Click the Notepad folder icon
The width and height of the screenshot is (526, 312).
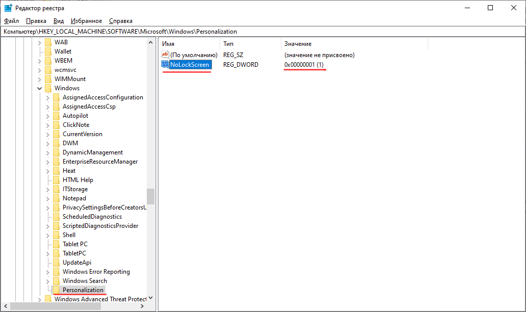pyautogui.click(x=57, y=198)
